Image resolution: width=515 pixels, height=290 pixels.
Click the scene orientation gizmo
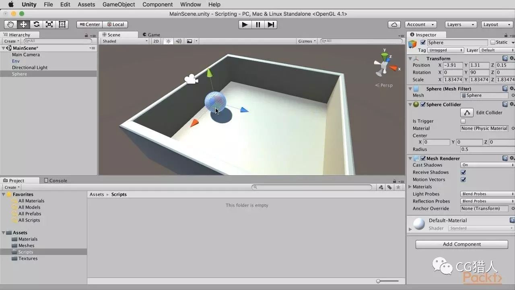pyautogui.click(x=385, y=64)
